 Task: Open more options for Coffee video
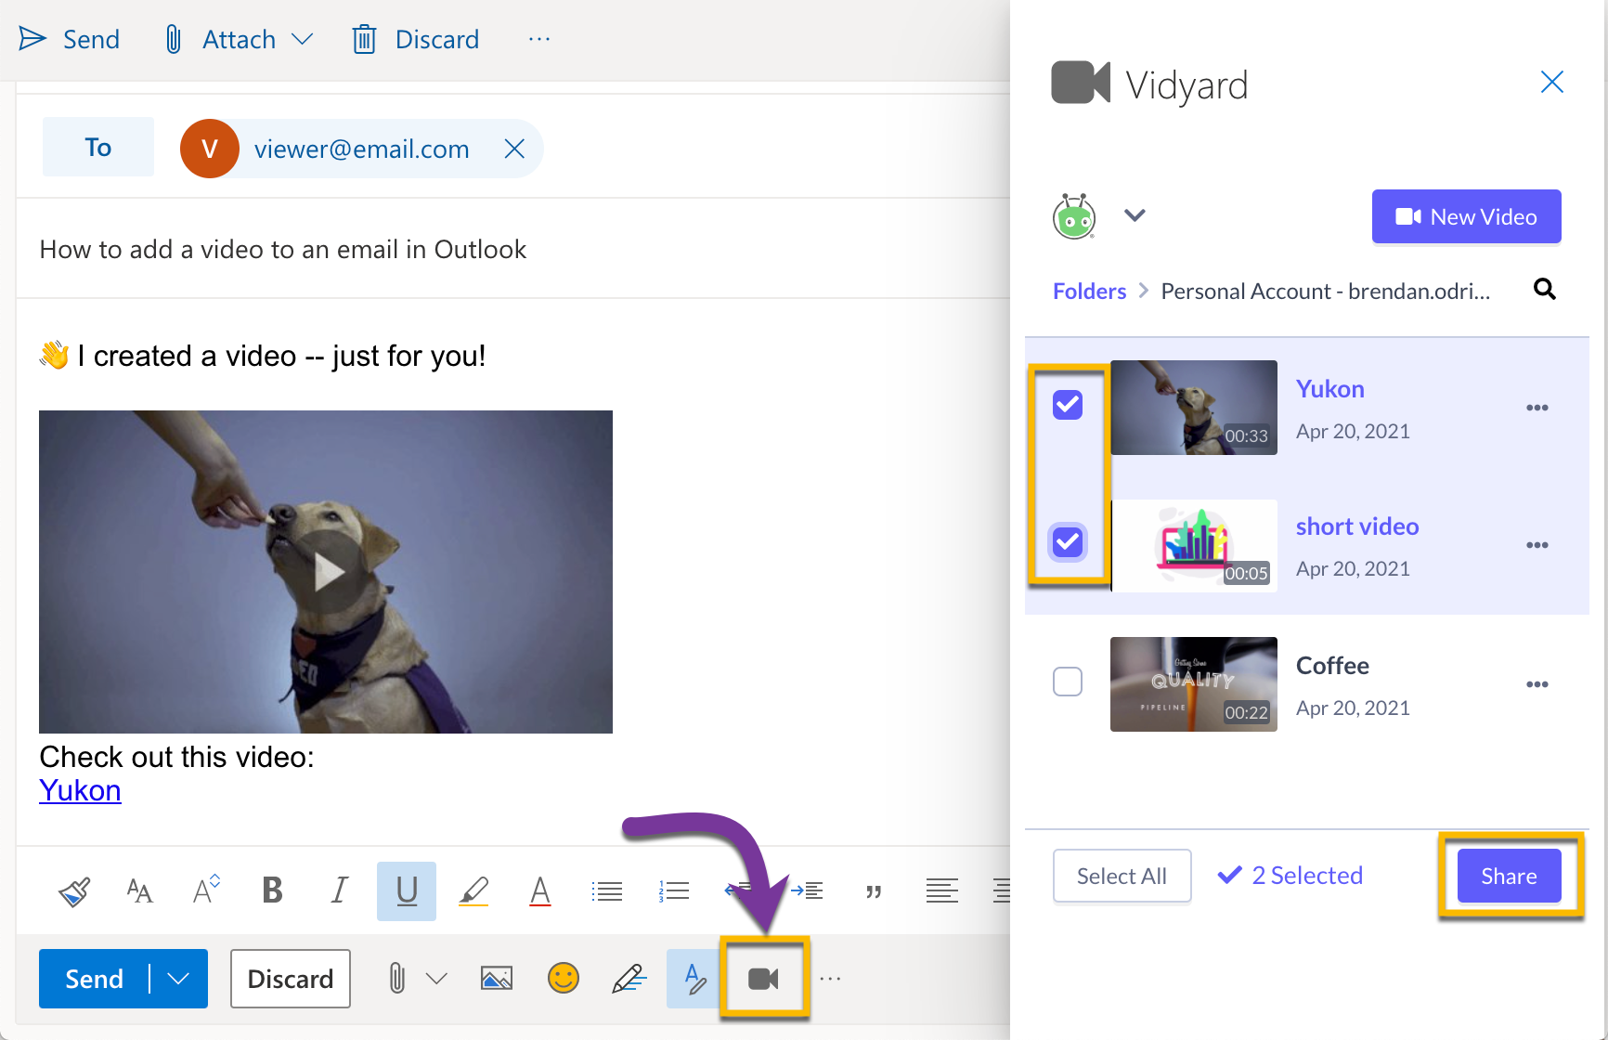click(x=1537, y=684)
